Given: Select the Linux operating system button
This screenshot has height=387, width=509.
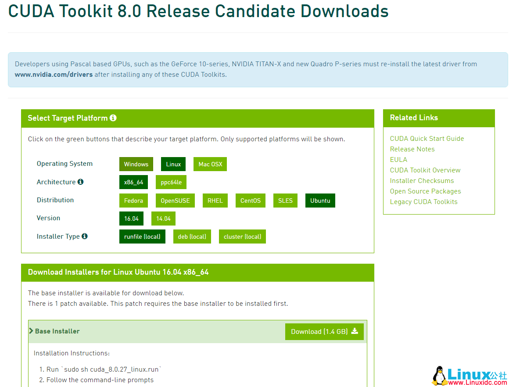Looking at the screenshot, I should (x=173, y=164).
